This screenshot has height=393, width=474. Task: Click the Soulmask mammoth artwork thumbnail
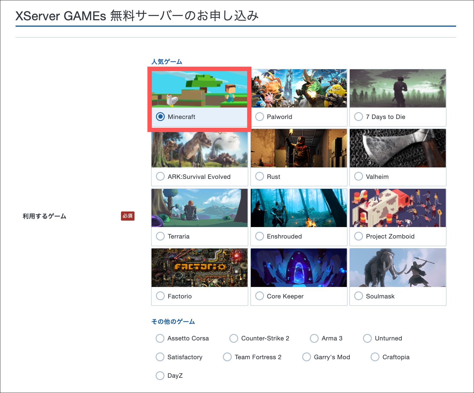[x=398, y=268]
